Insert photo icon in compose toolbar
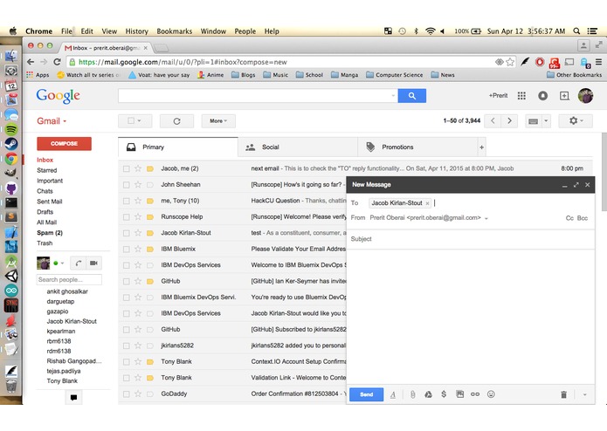607x431 pixels. (x=459, y=394)
